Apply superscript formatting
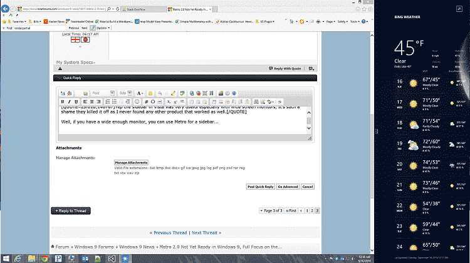 point(175,102)
